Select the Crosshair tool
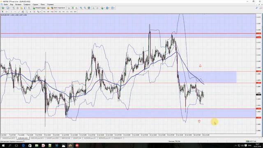This screenshot has width=263, height=148. pos(7,12)
